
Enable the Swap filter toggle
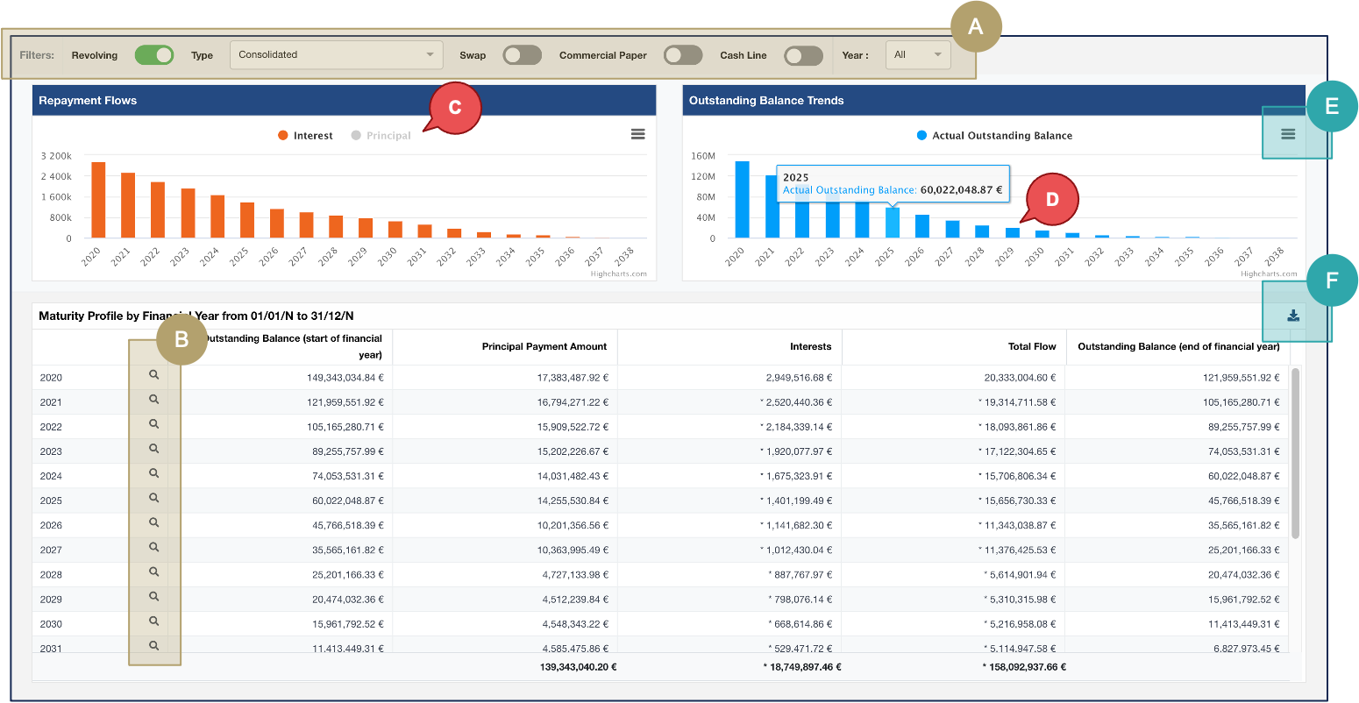coord(522,55)
